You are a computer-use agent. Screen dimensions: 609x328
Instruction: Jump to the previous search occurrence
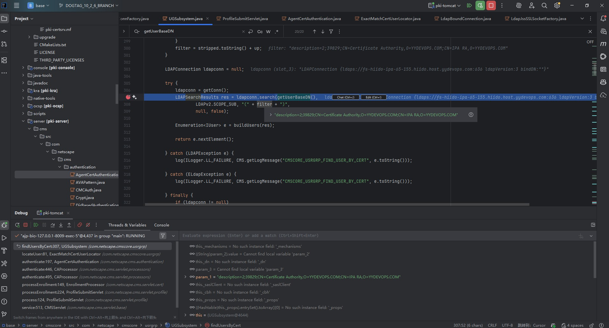pos(315,32)
